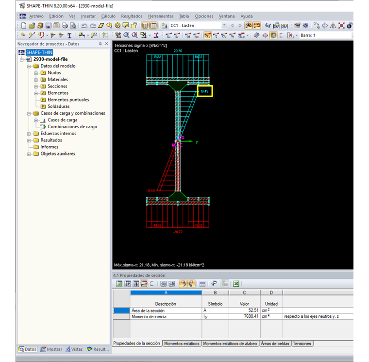Switch to Áreas de celdas tab
This screenshot has height=362, width=369.
click(x=275, y=344)
